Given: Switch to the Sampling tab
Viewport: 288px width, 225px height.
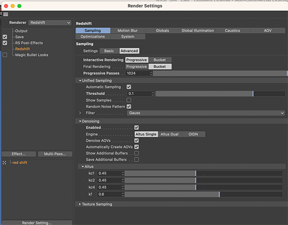Looking at the screenshot, I should click(93, 30).
